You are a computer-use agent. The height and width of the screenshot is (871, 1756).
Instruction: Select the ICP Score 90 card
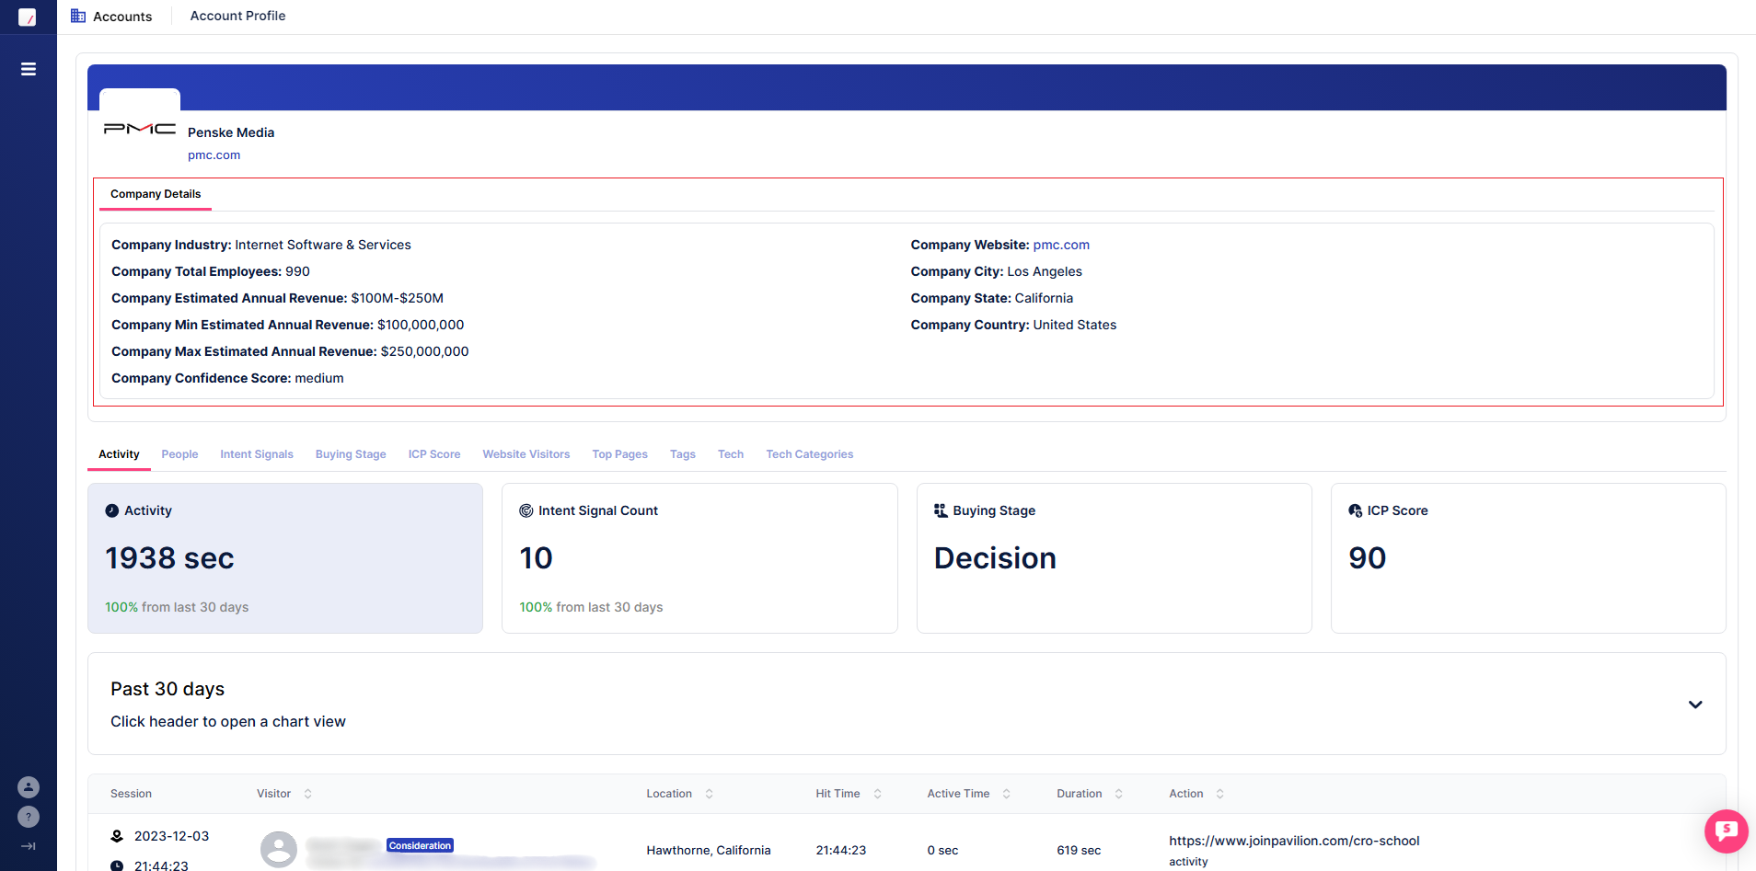(1528, 558)
